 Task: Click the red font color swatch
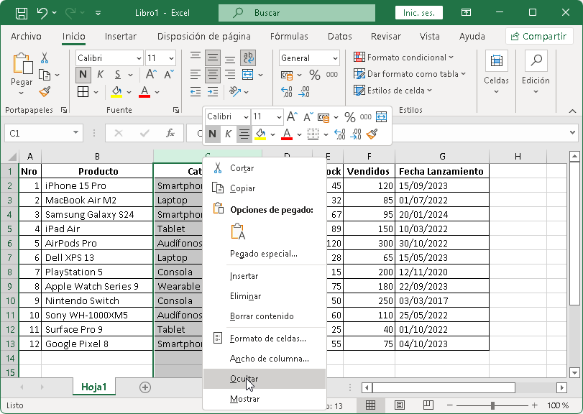coord(143,96)
